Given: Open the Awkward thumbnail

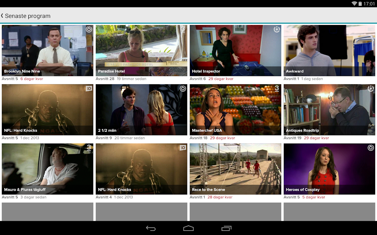Looking at the screenshot, I should click(330, 50).
